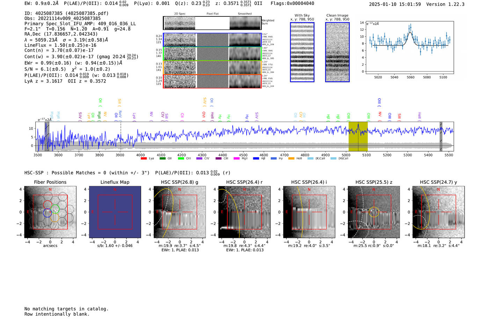Screen dimensions: 489x333
Task: Open the HSC SSP(25.5) z cutout
Action: 374,212
